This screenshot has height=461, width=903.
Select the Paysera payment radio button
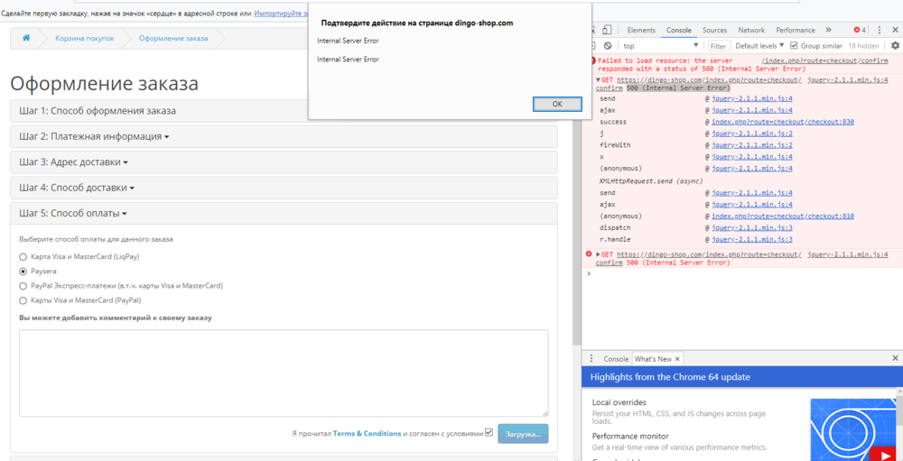pos(23,271)
